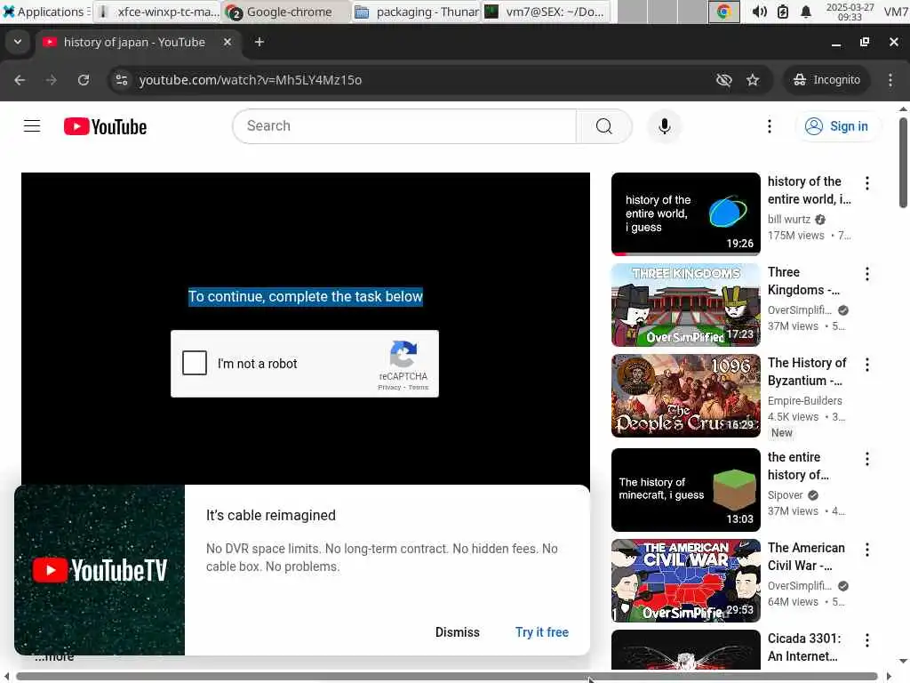
Task: Click the URL youtube.com/watch address field
Action: [x=250, y=80]
